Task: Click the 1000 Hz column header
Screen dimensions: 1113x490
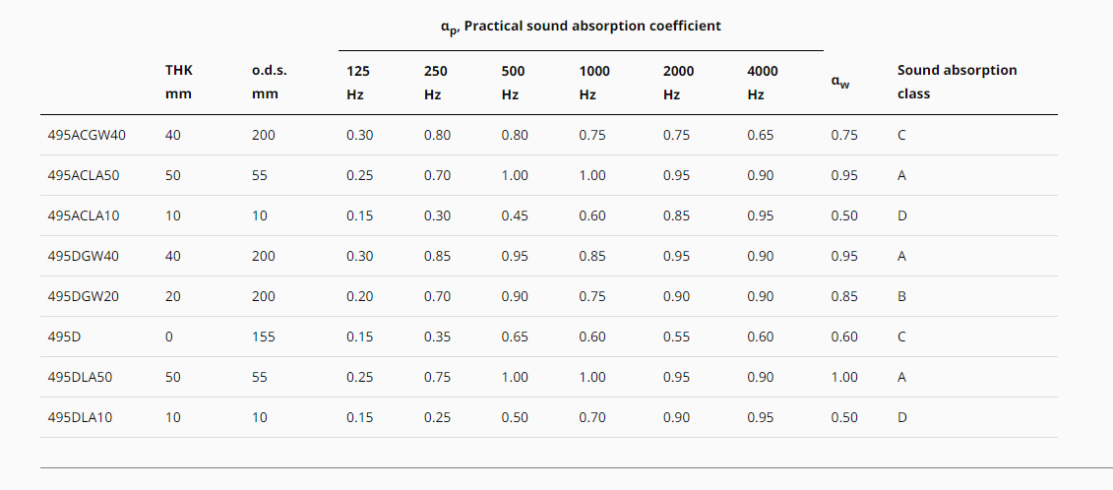Action: [594, 83]
